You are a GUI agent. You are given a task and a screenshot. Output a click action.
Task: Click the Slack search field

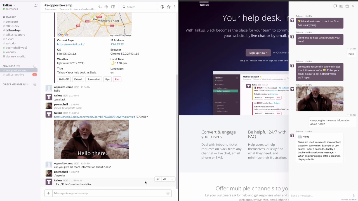click(x=139, y=7)
